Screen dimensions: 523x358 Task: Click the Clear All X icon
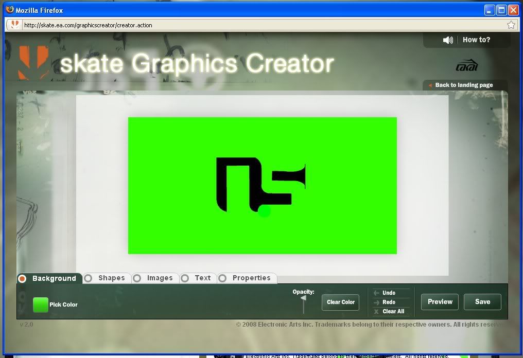click(x=376, y=312)
